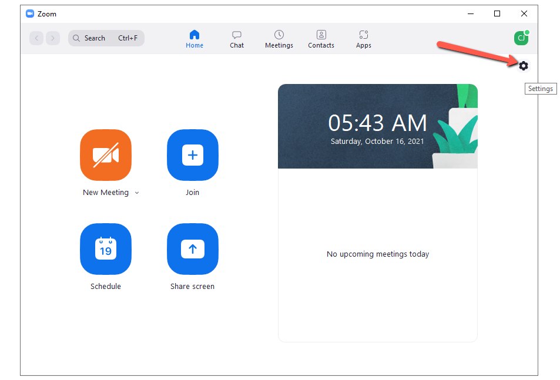560x380 pixels.
Task: Click the New Meeting label
Action: point(106,192)
